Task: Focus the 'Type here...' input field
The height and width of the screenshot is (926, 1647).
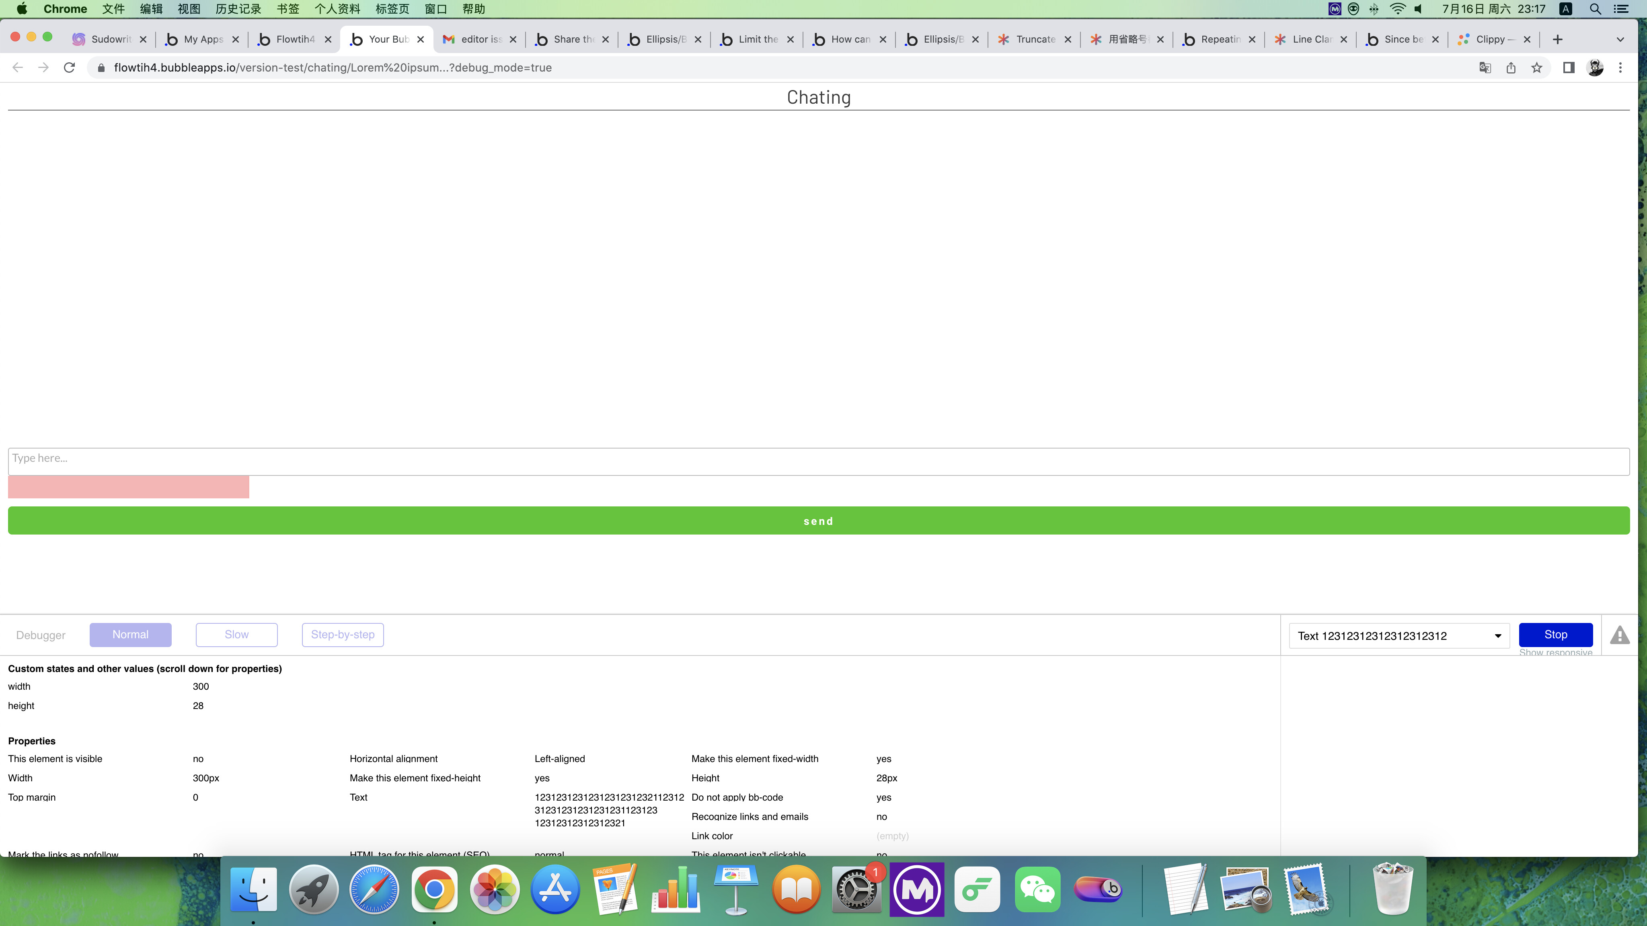Action: [818, 461]
